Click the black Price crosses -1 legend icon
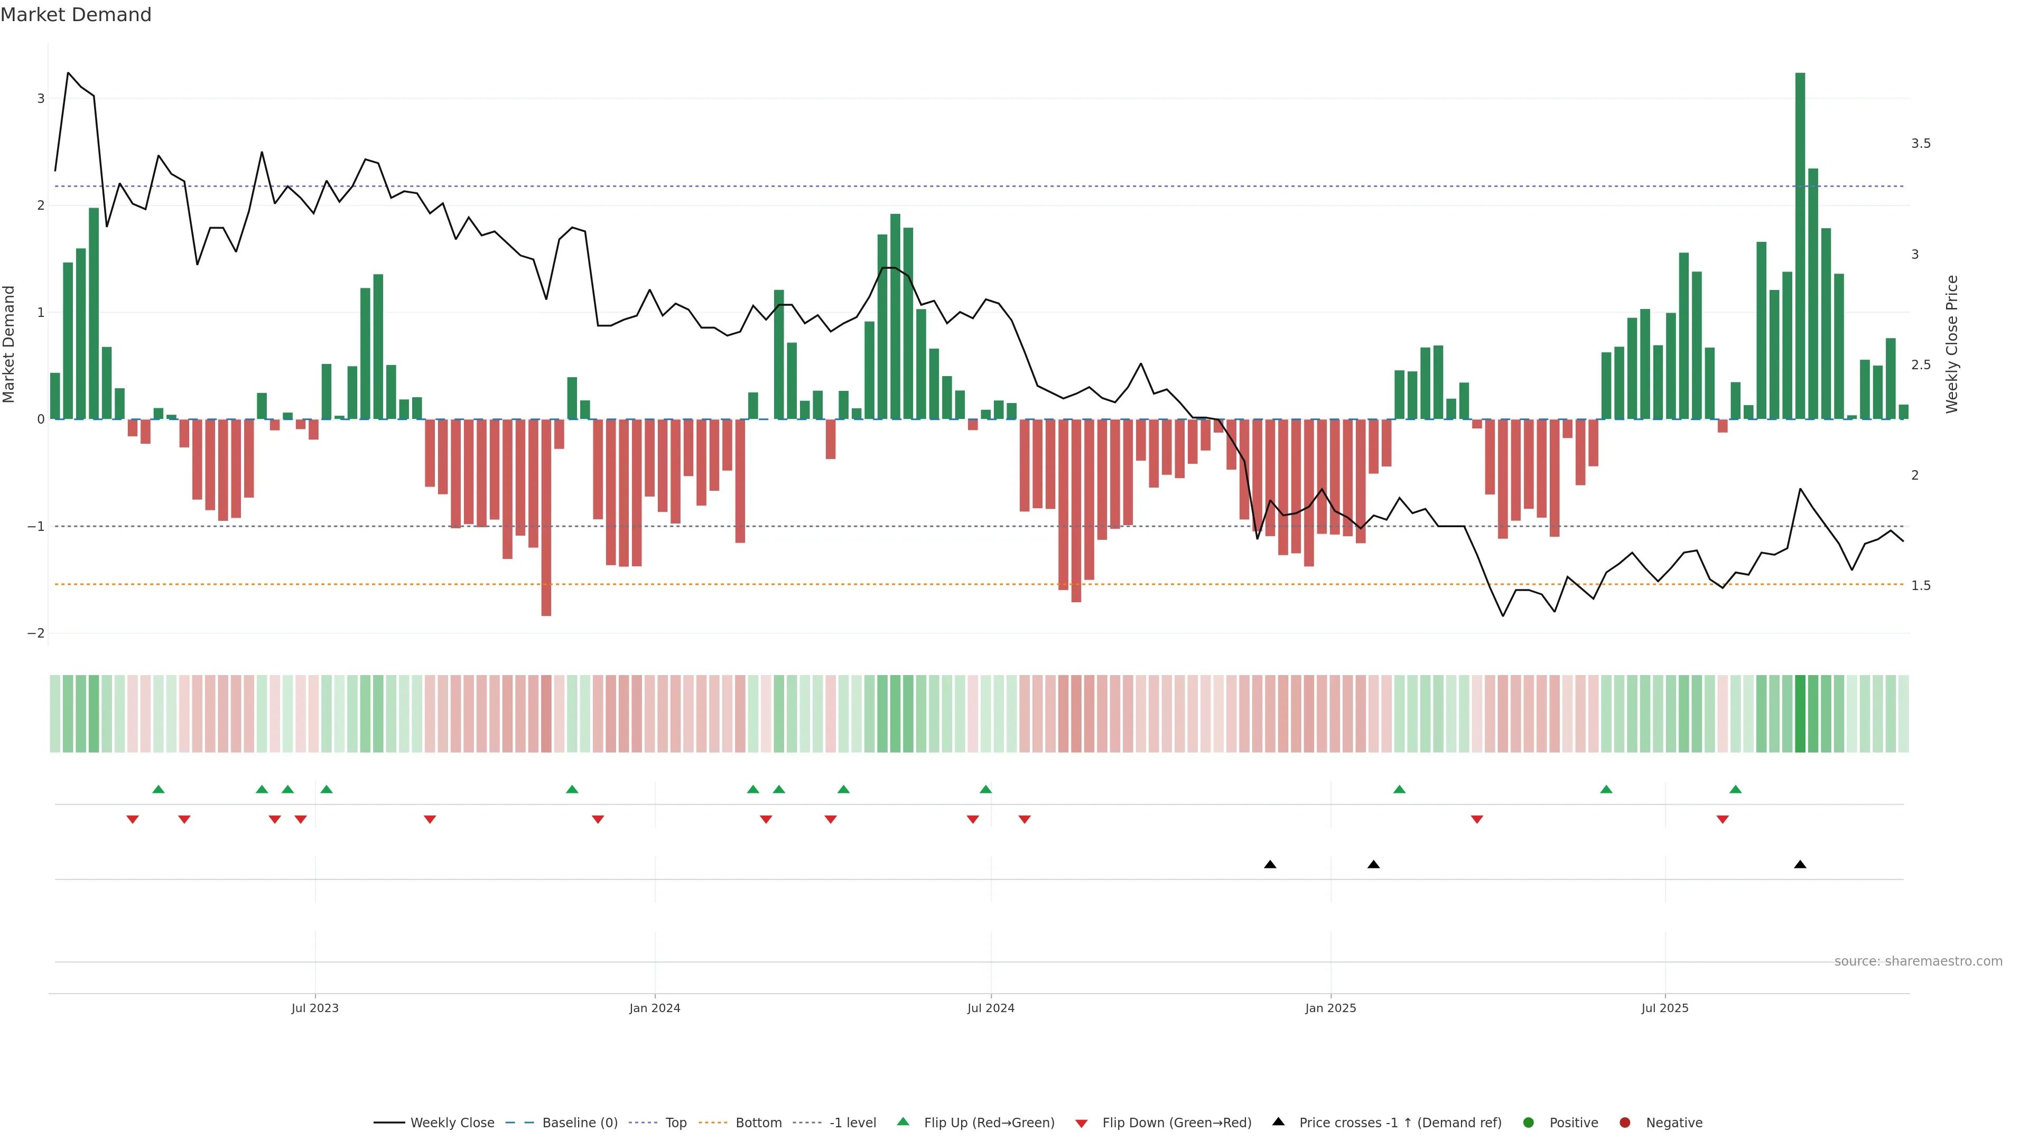The image size is (2029, 1141). point(1278,1121)
